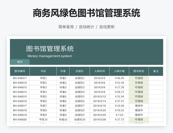Select the 作者10 cell
Viewport: 173px width, 133px height.
[63, 119]
